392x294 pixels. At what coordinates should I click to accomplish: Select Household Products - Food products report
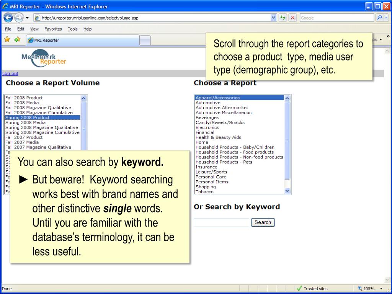click(240, 152)
